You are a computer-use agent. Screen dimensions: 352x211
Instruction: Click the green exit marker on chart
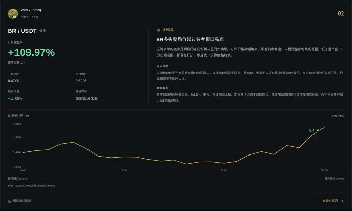pos(318,130)
